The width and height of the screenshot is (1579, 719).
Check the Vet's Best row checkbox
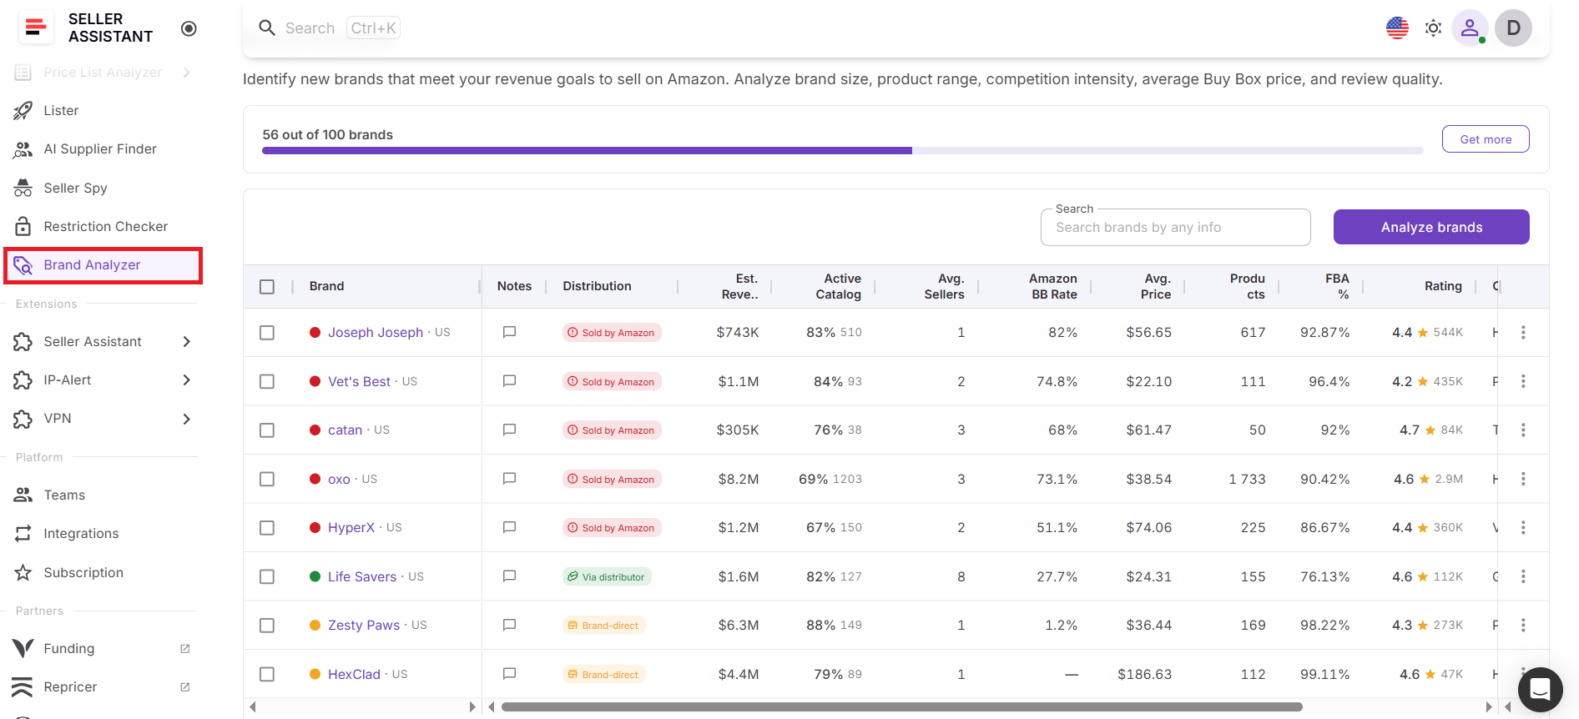[x=267, y=381]
